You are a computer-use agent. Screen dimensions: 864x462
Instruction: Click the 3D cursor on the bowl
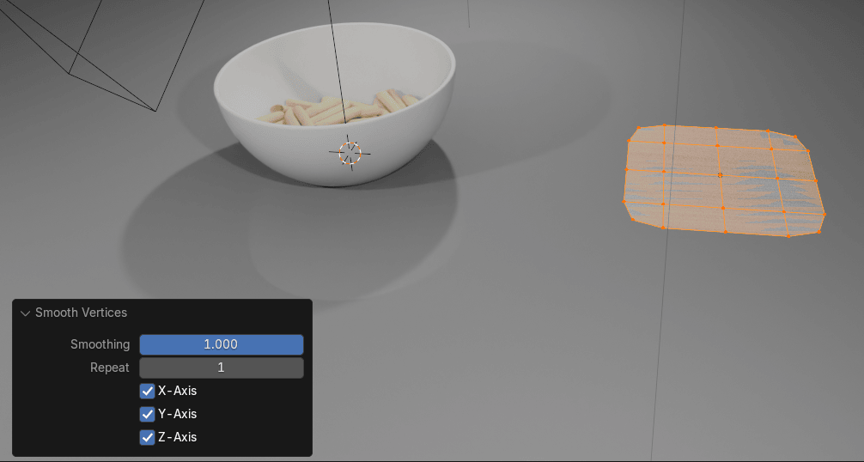click(350, 153)
